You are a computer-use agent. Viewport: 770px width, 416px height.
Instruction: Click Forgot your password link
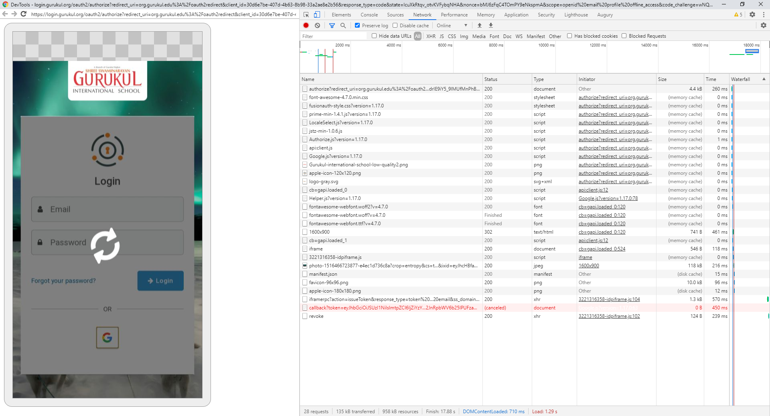(x=63, y=281)
